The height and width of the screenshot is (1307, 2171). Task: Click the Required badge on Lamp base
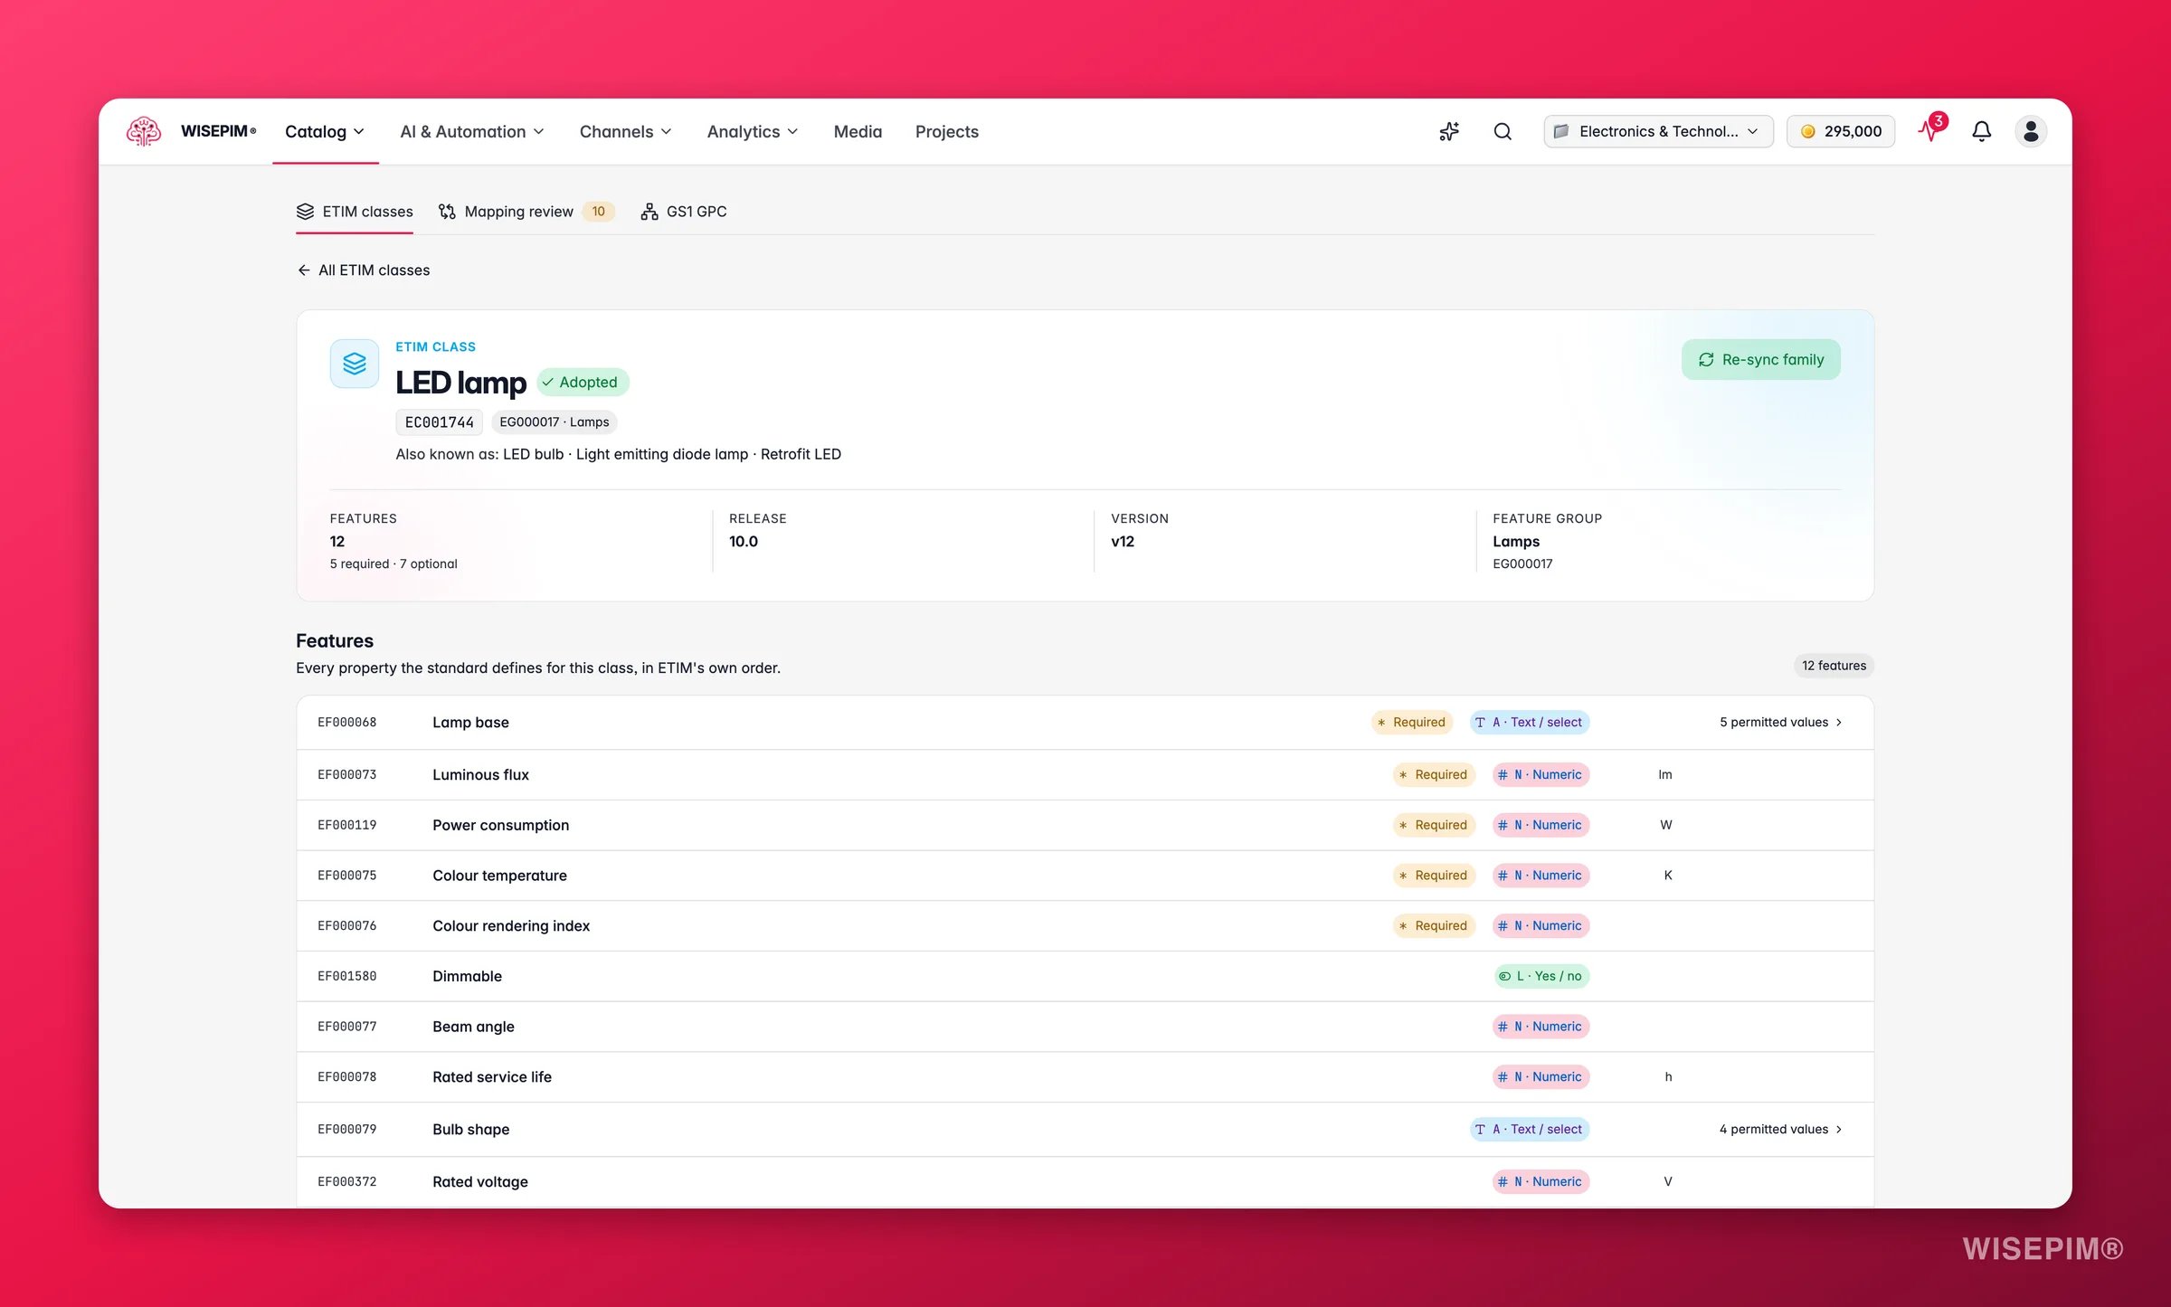pyautogui.click(x=1412, y=722)
